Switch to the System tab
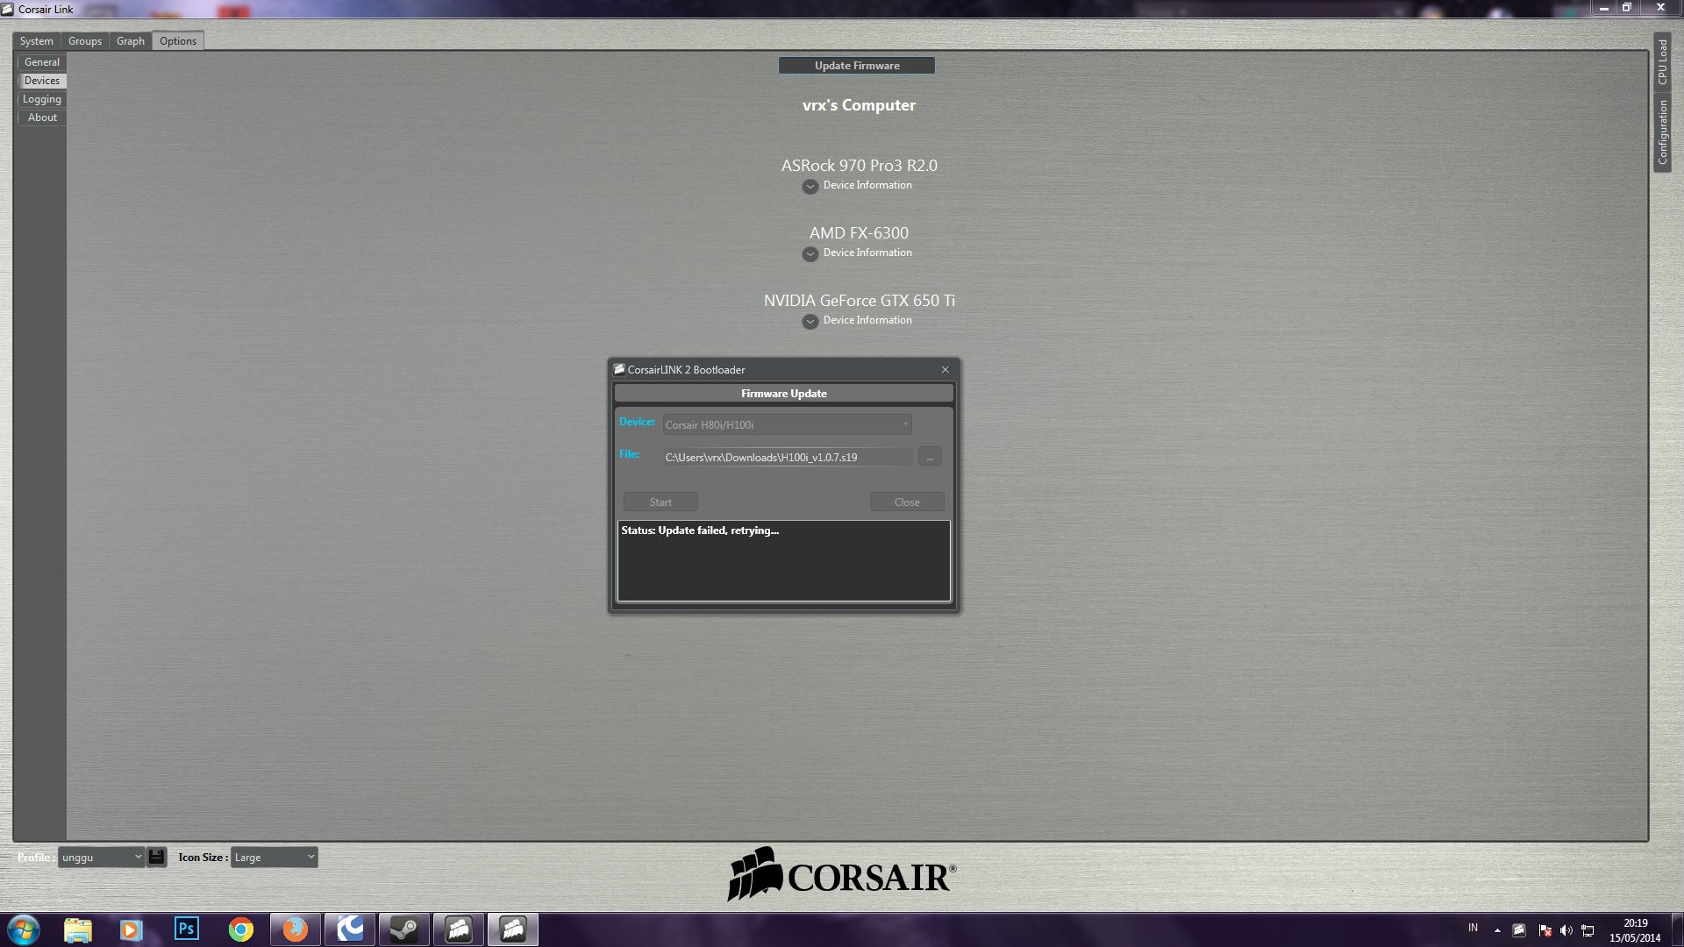 pos(37,41)
